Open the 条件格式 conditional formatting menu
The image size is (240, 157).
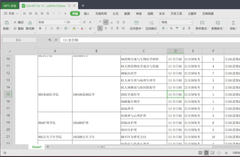coord(202,26)
